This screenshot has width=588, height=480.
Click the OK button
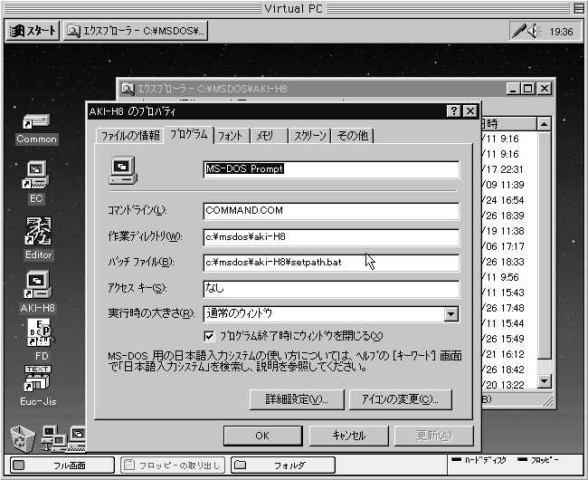tap(262, 436)
